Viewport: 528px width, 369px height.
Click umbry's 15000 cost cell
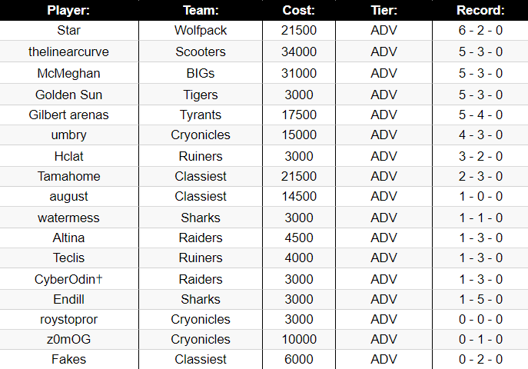pos(299,135)
